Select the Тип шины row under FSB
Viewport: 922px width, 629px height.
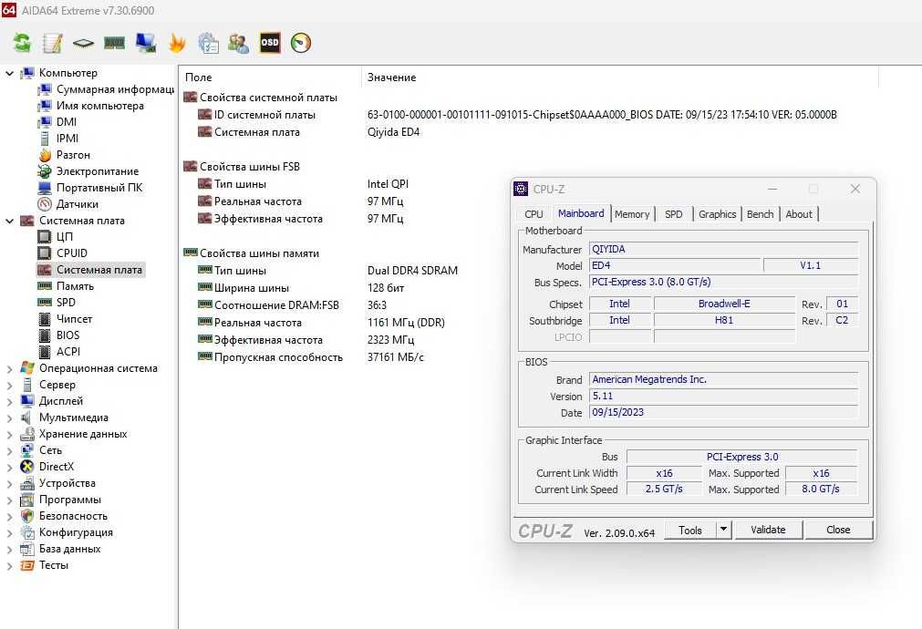pyautogui.click(x=240, y=184)
